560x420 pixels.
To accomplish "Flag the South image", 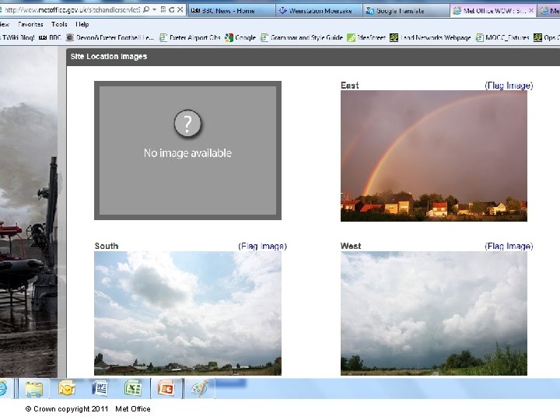I will click(x=263, y=246).
